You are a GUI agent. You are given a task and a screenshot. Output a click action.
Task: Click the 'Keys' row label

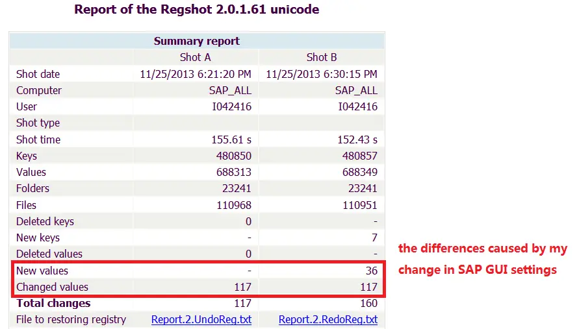[26, 156]
